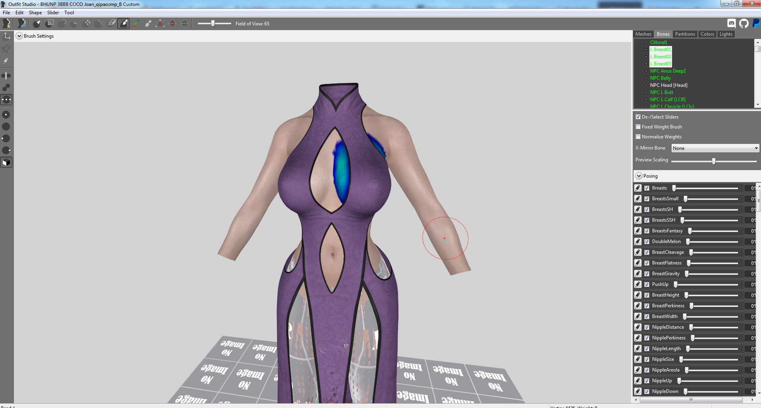Screen dimensions: 761x408
Task: Enable the Fixed Weight Brush checkbox
Action: coord(638,127)
